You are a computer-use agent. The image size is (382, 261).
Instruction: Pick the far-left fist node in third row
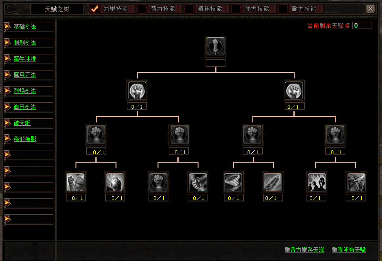(x=96, y=135)
